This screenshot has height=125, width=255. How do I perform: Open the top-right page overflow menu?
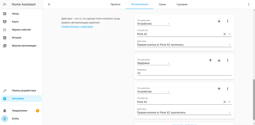[x=249, y=4]
